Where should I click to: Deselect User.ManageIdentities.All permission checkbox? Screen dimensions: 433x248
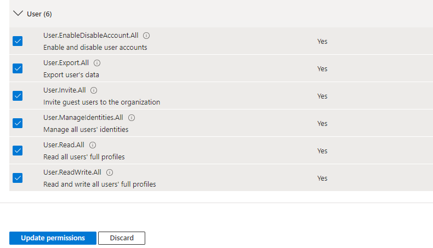[x=18, y=123]
